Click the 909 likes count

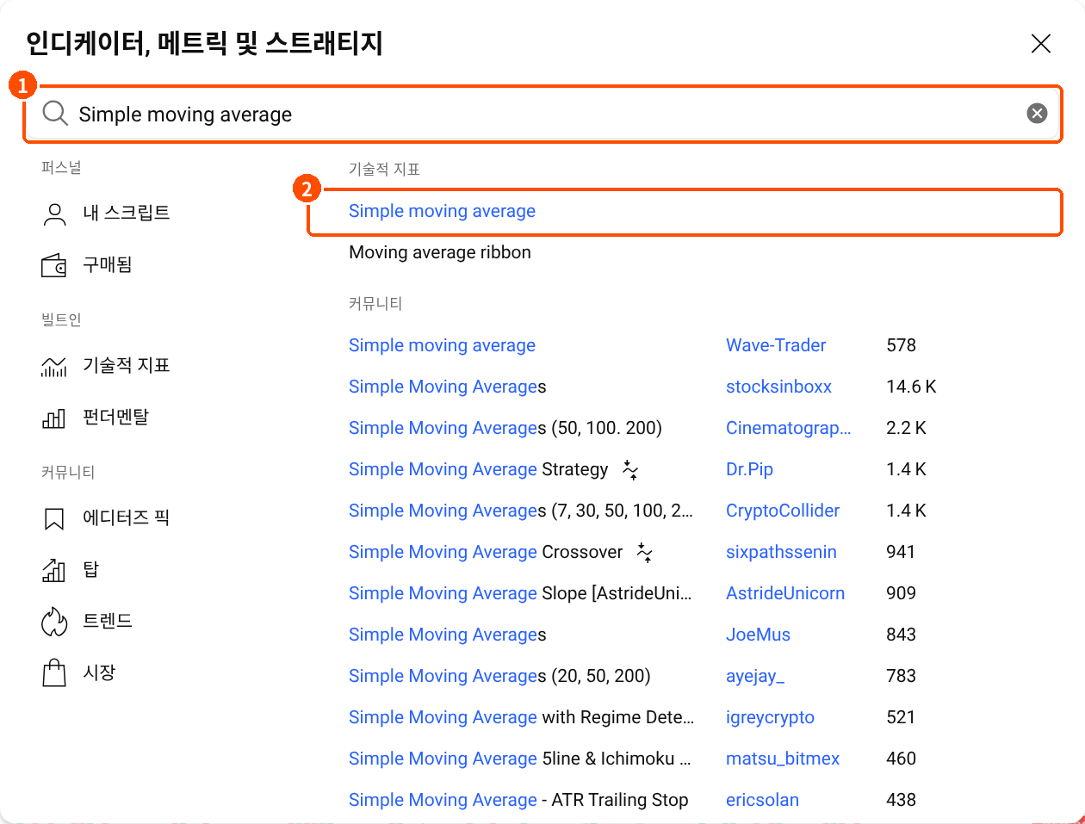tap(901, 593)
